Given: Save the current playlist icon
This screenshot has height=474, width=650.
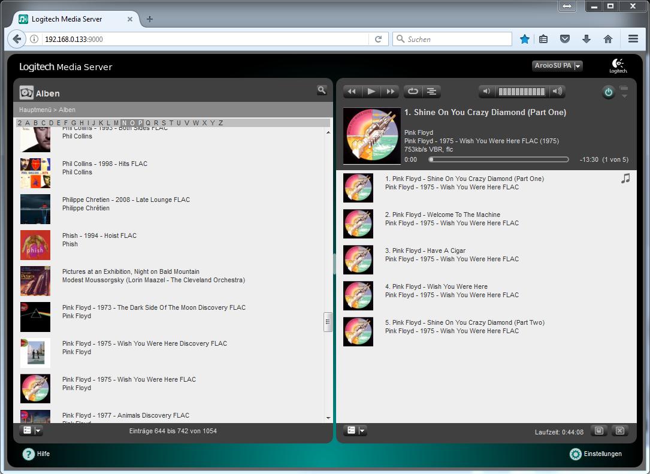Looking at the screenshot, I should (599, 431).
